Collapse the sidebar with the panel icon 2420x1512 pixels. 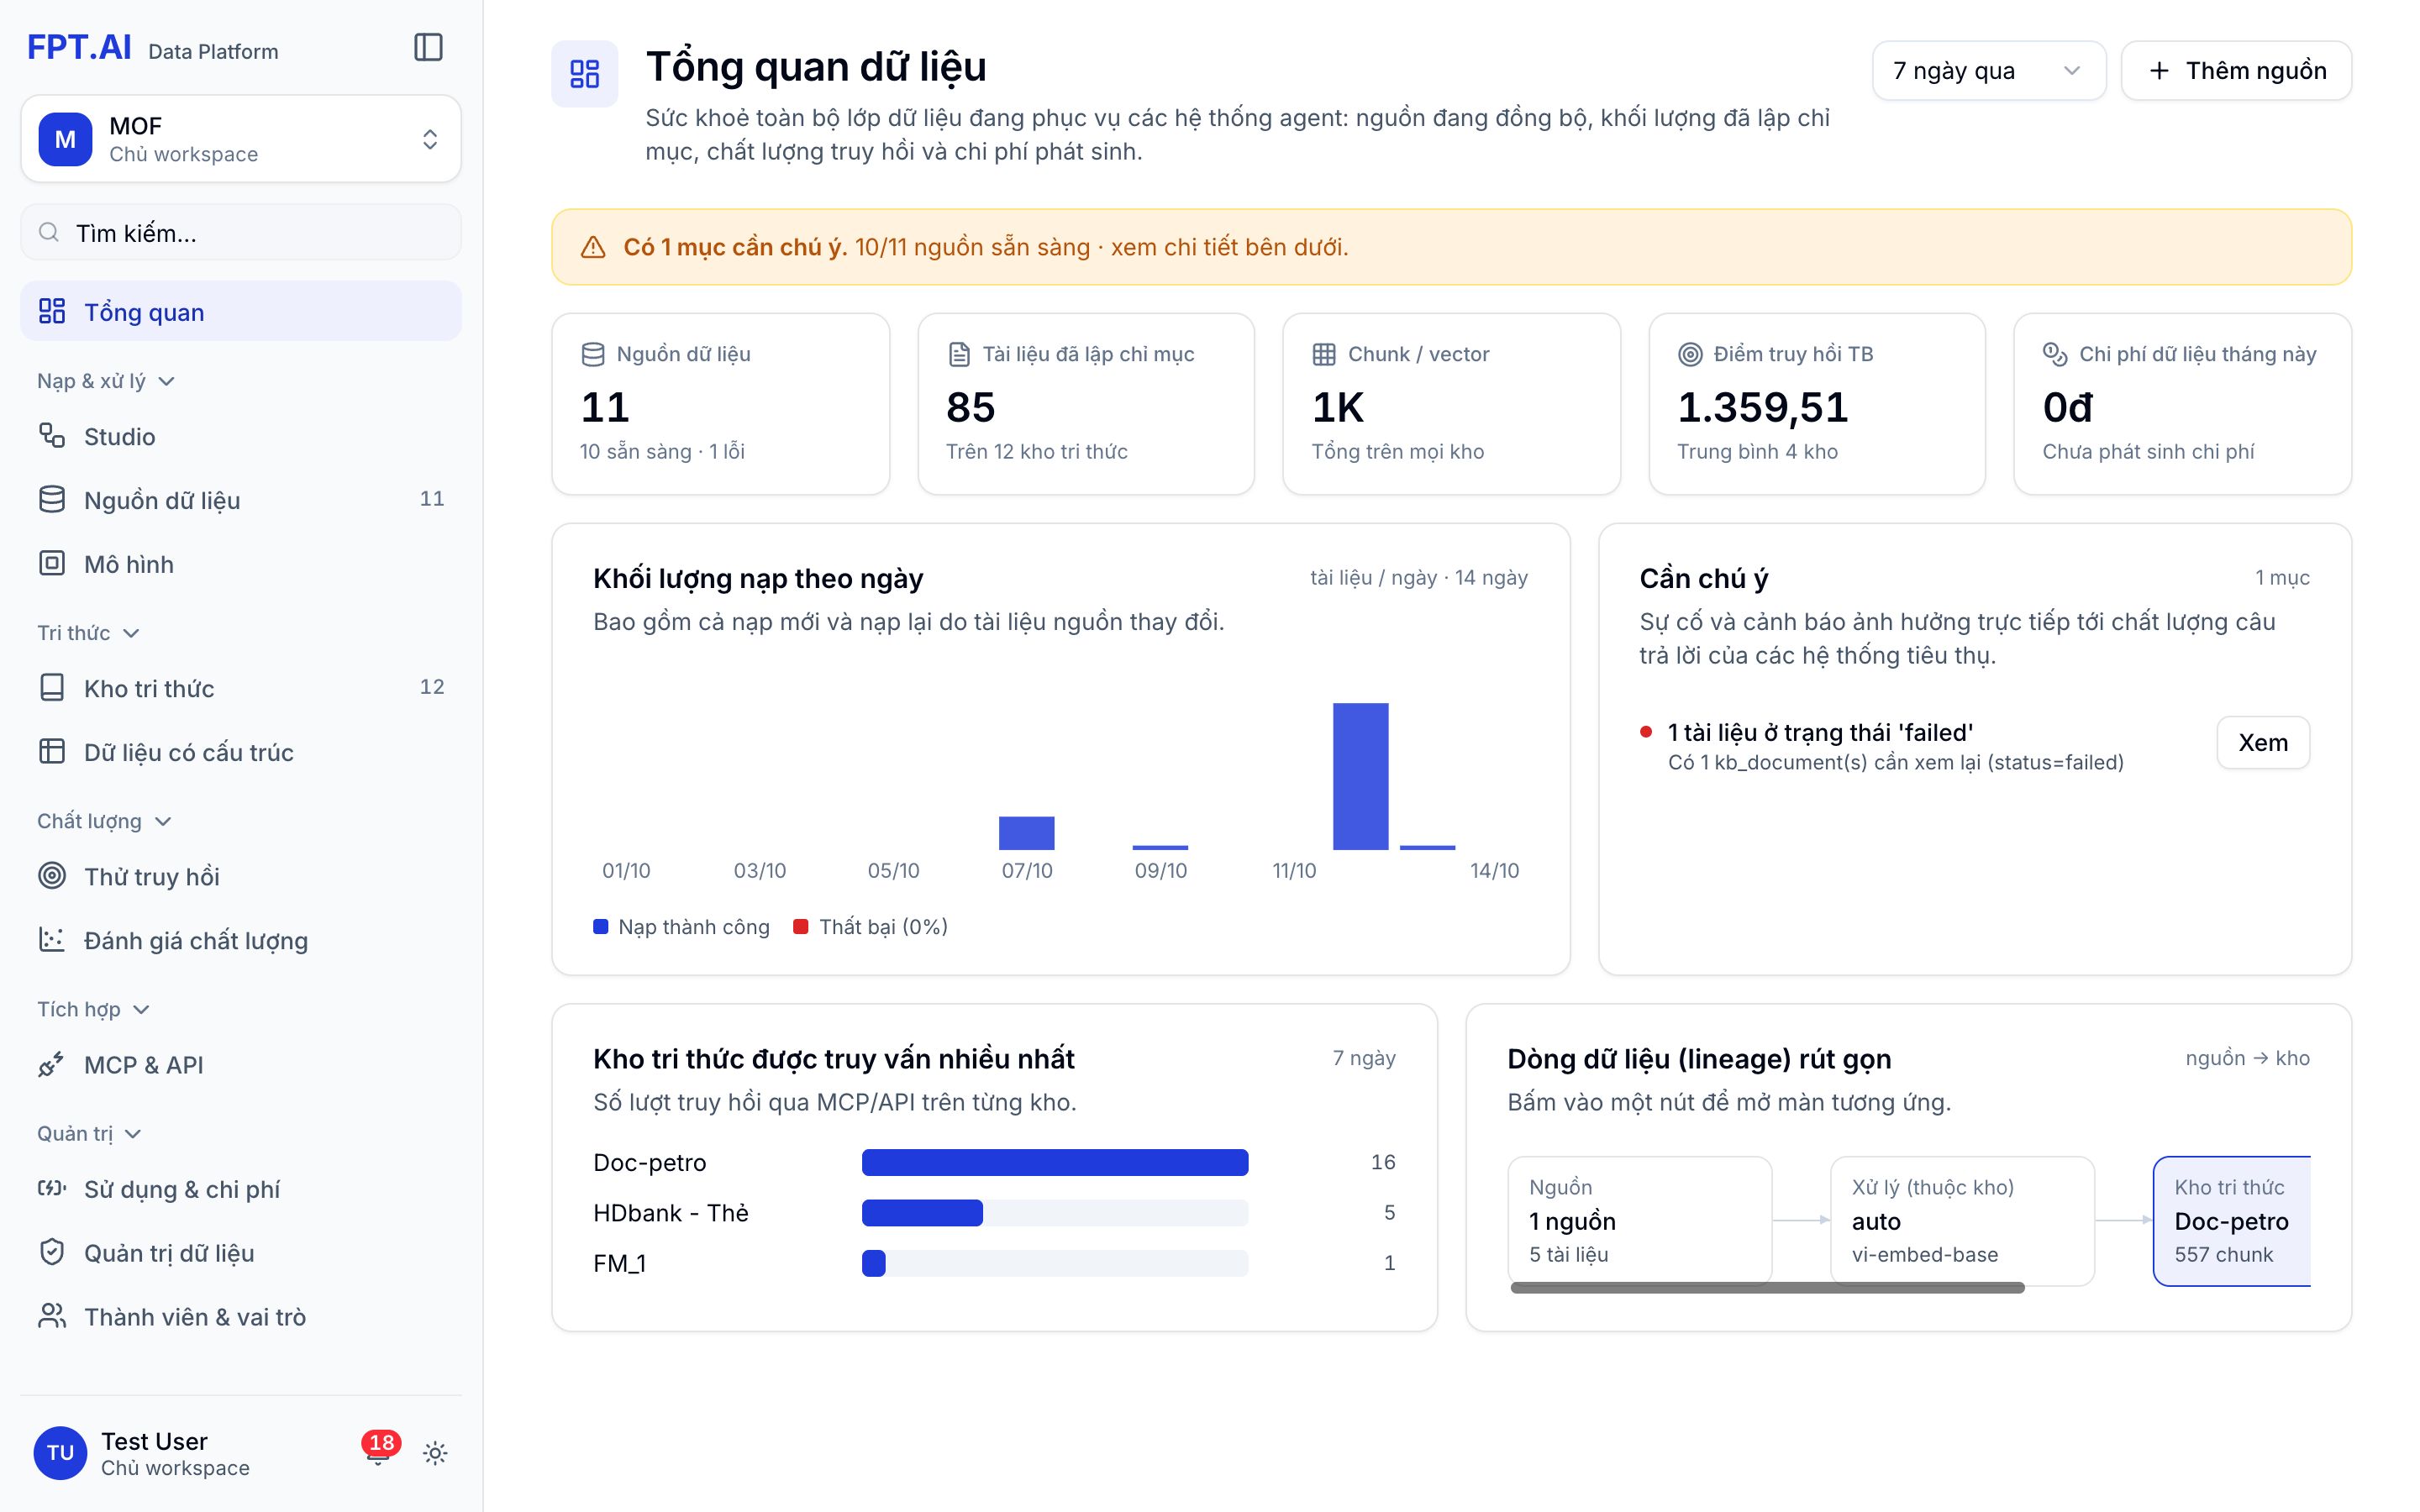[x=428, y=48]
